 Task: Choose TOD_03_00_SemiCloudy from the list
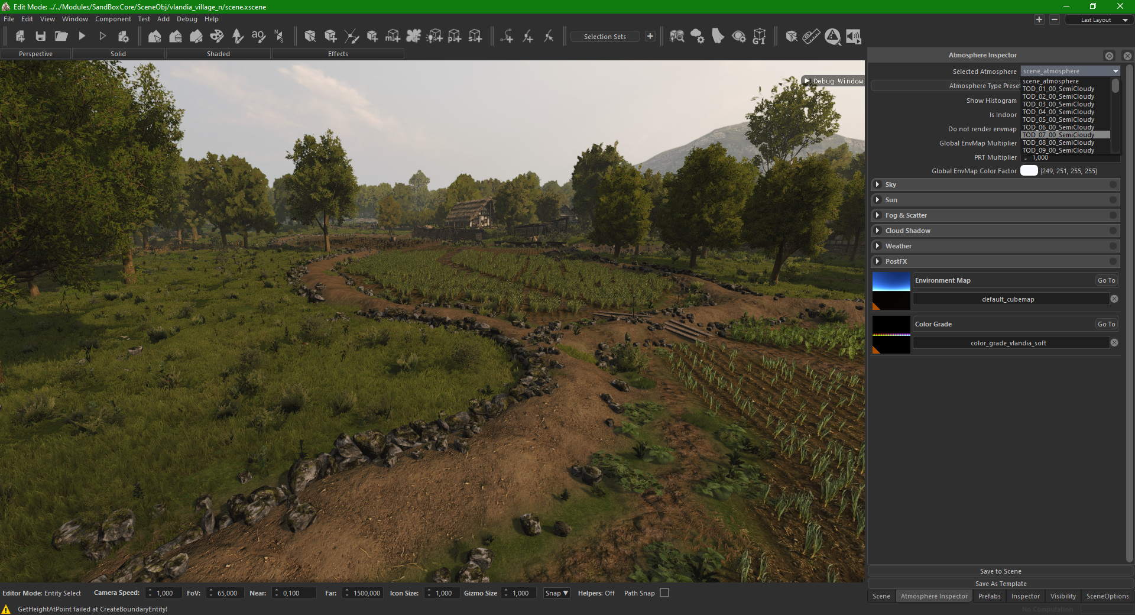pos(1065,104)
